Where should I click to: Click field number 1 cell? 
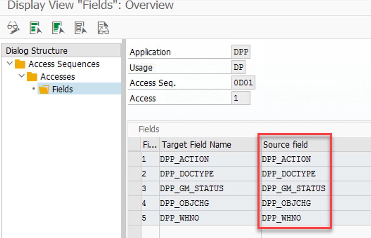pyautogui.click(x=150, y=159)
